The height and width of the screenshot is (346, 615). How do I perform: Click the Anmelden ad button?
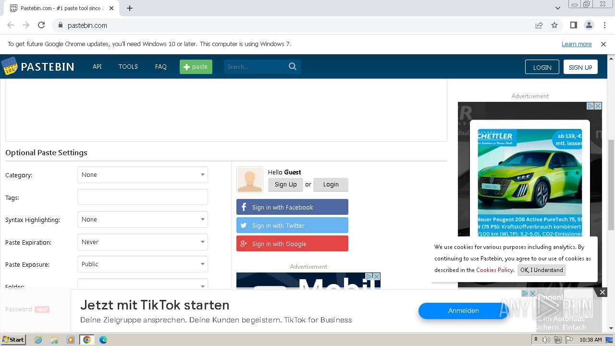tap(463, 311)
